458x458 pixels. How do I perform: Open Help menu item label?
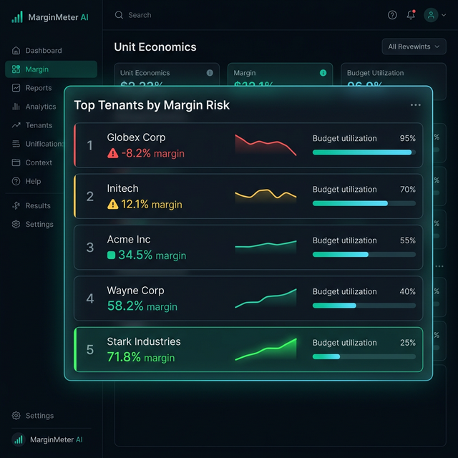coord(33,181)
